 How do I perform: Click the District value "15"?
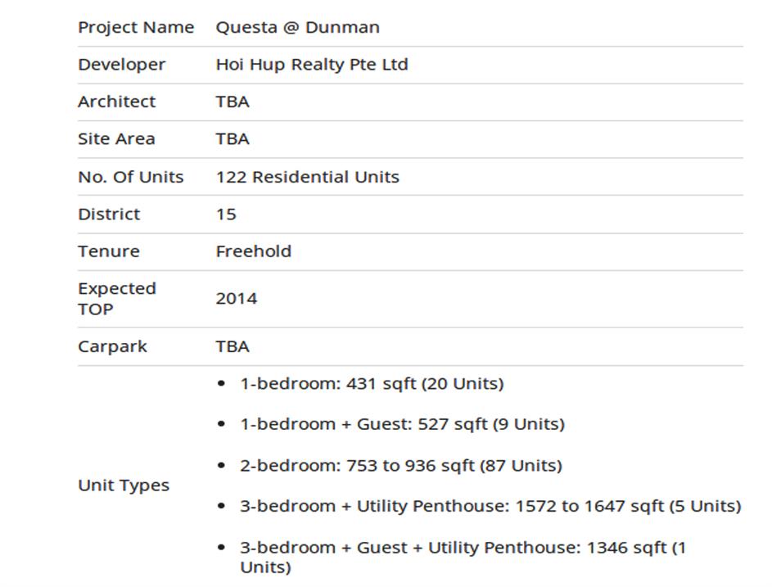point(226,214)
